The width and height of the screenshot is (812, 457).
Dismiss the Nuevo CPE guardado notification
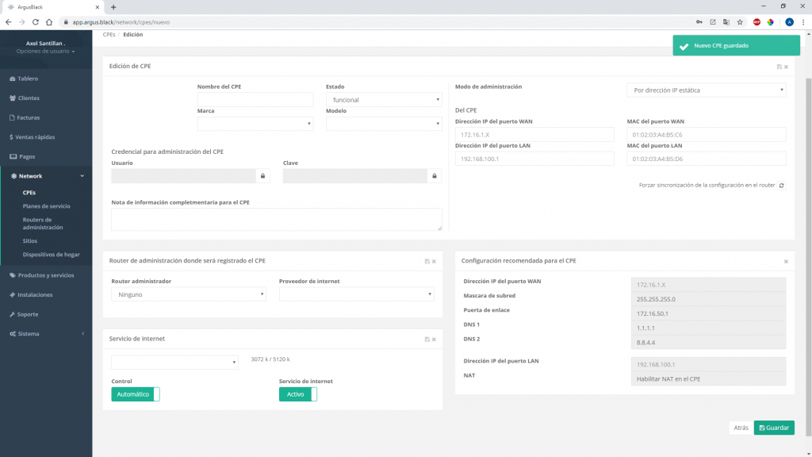click(736, 45)
